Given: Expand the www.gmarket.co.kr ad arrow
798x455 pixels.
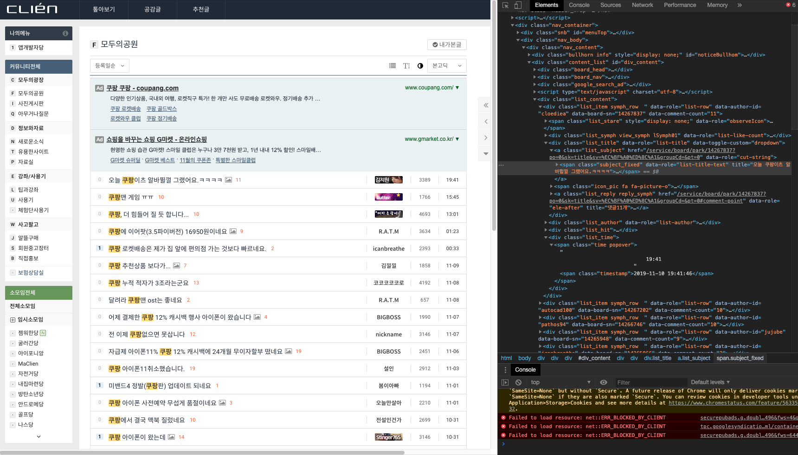Looking at the screenshot, I should tap(457, 139).
